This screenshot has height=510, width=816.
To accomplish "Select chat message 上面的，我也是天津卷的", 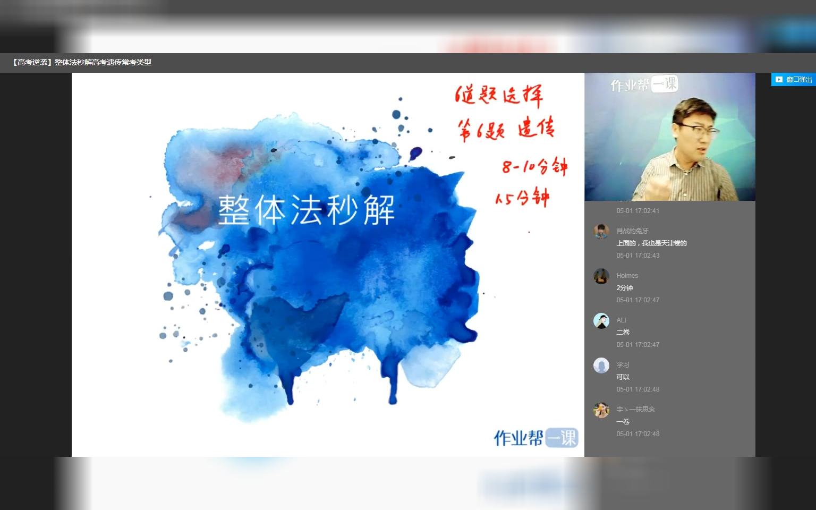I will [x=651, y=243].
